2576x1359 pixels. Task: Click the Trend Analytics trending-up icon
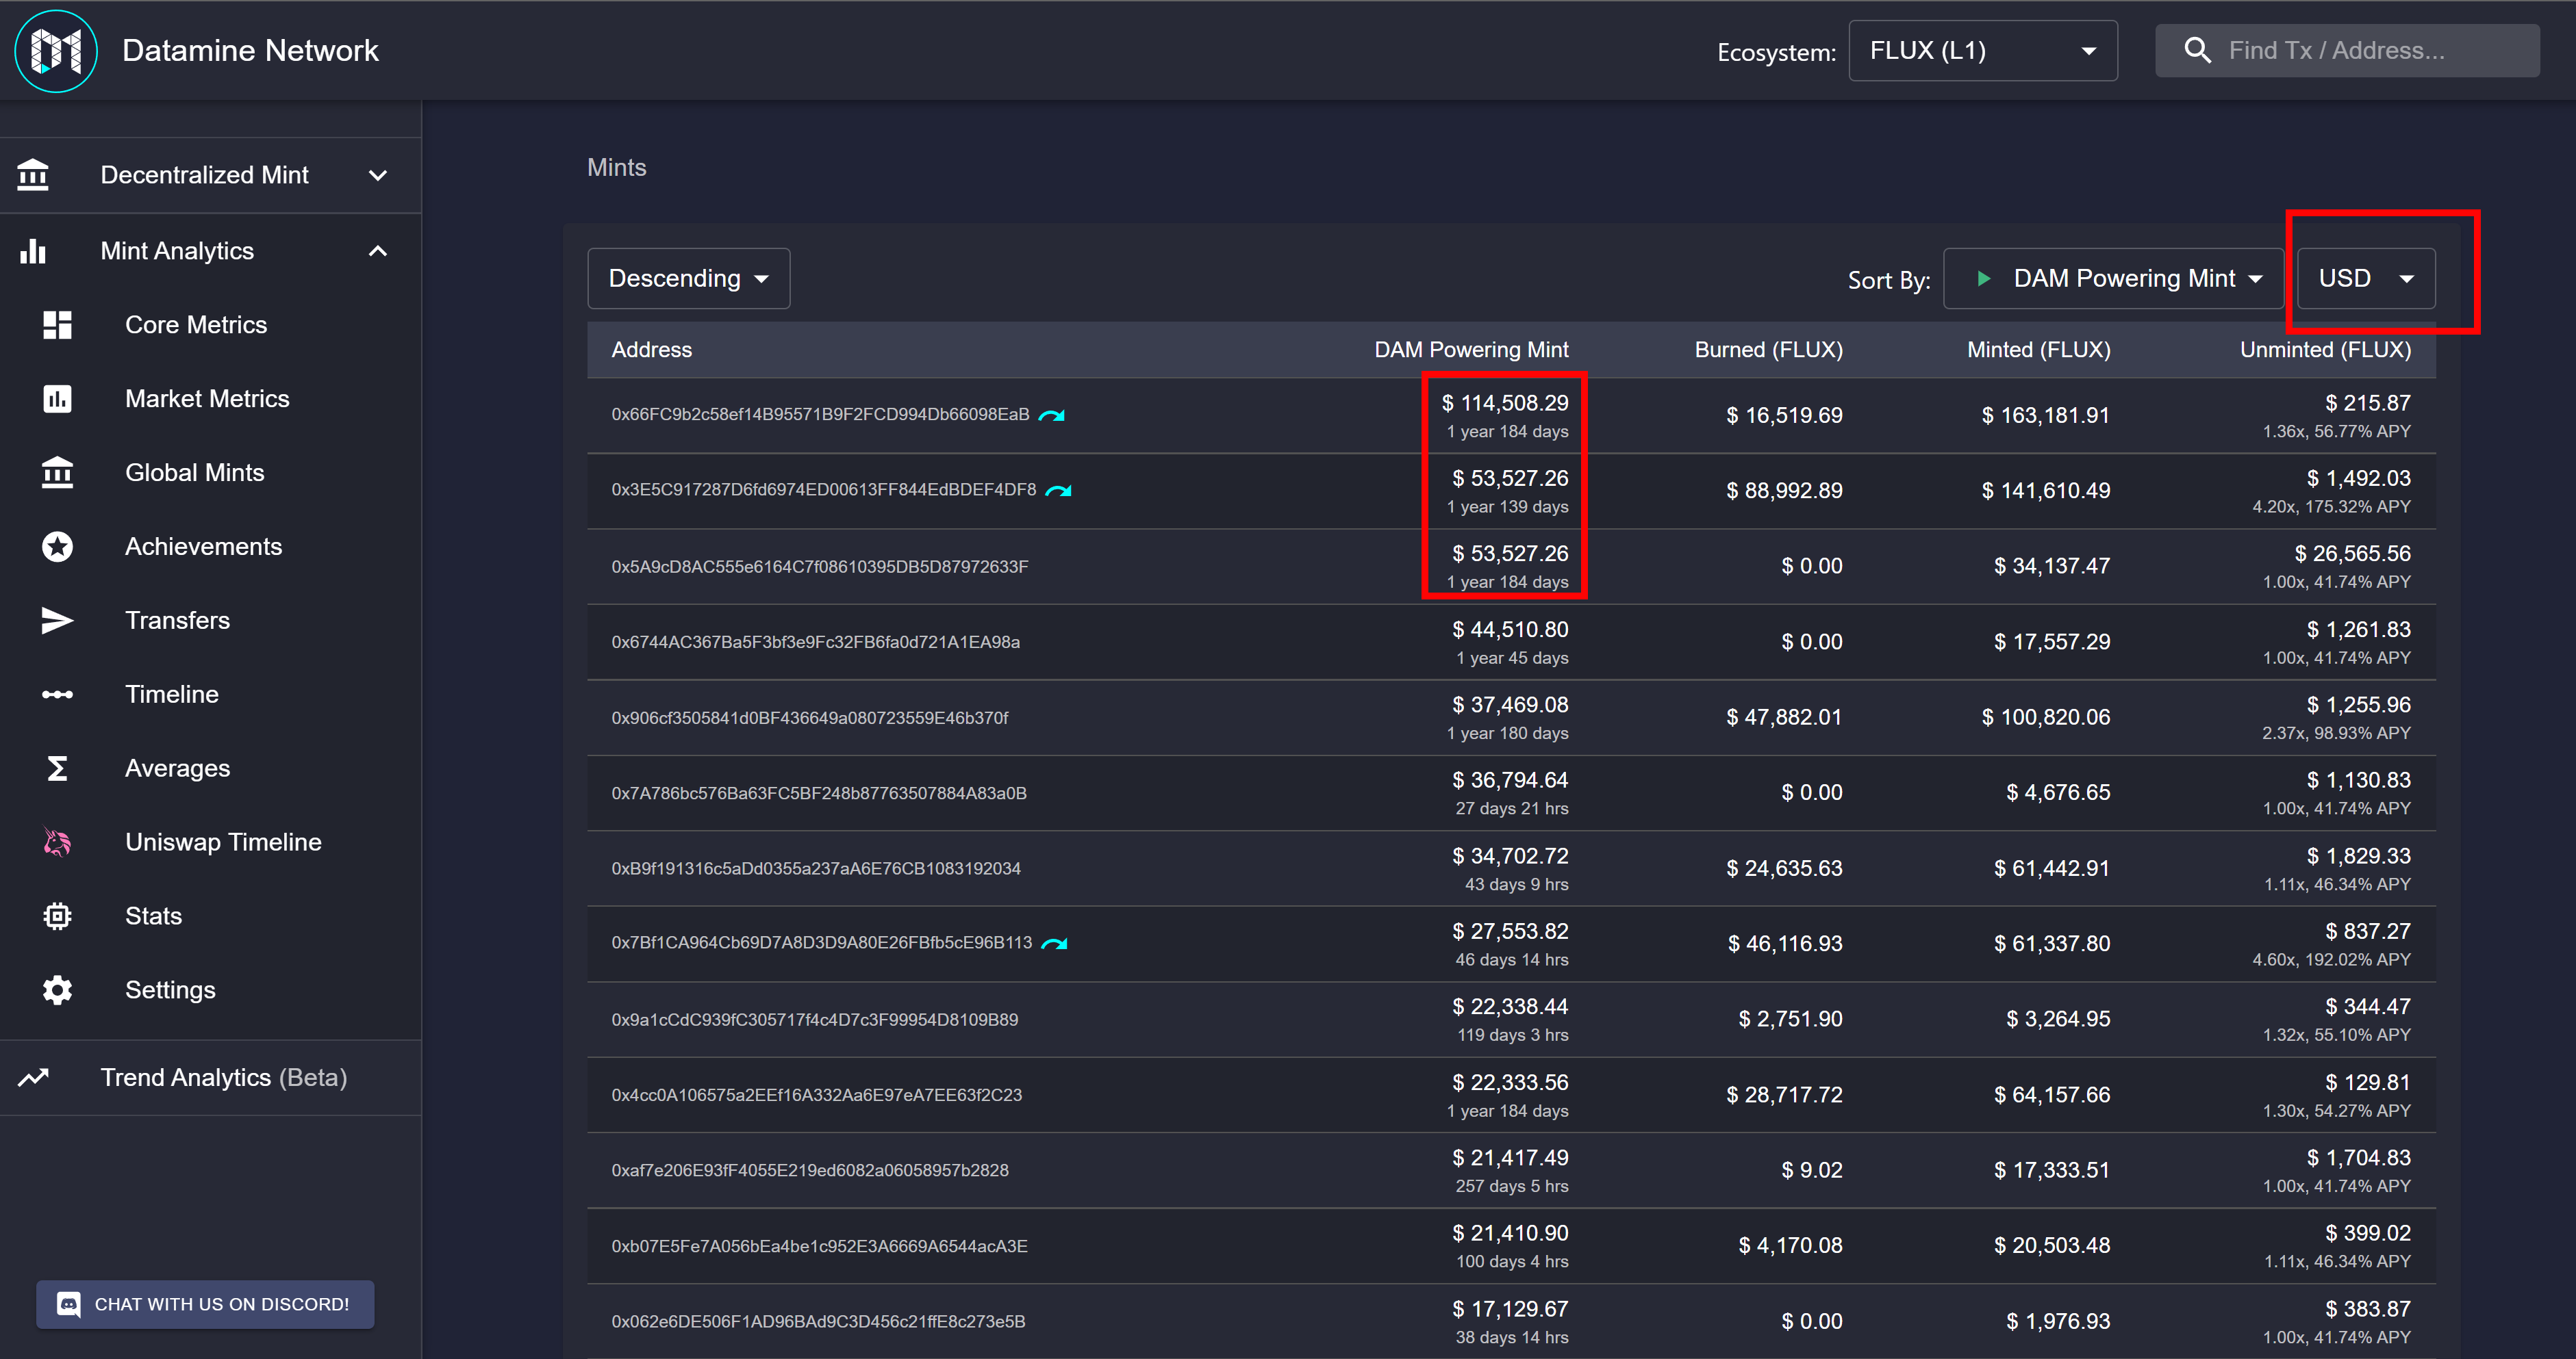tap(33, 1077)
